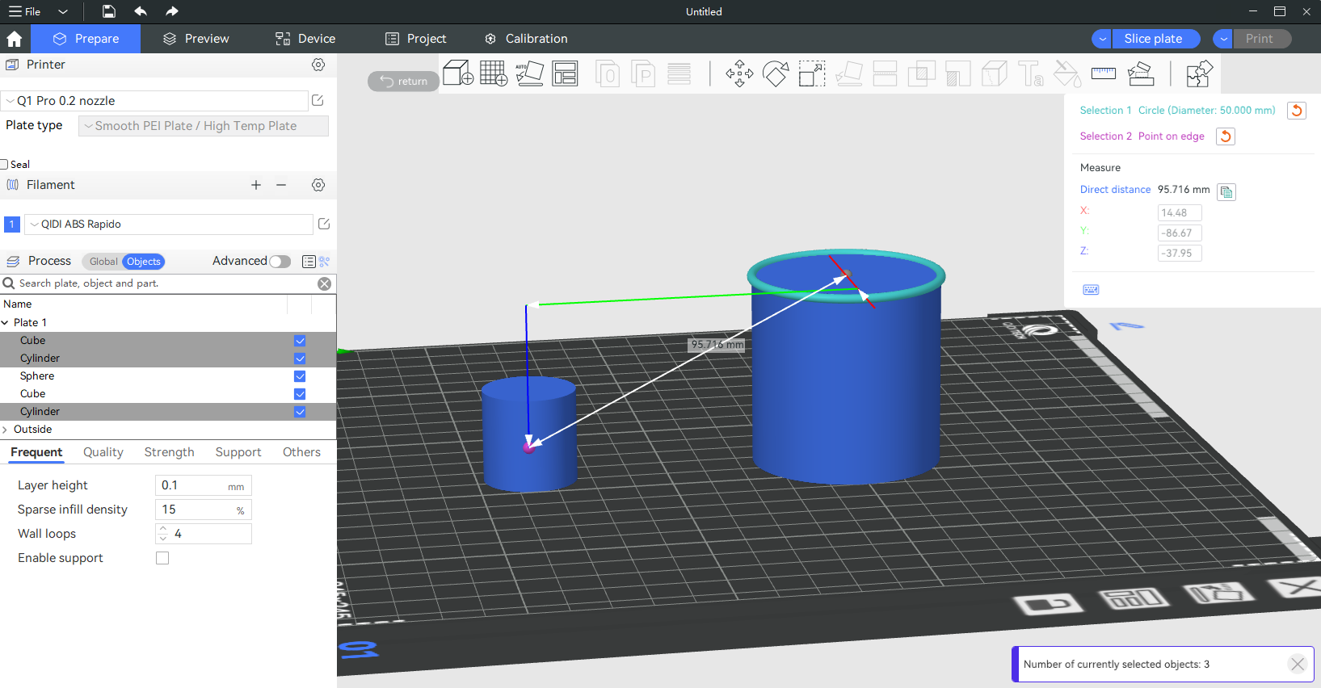
Task: Uncheck the Sphere printable checkbox
Action: (x=300, y=376)
